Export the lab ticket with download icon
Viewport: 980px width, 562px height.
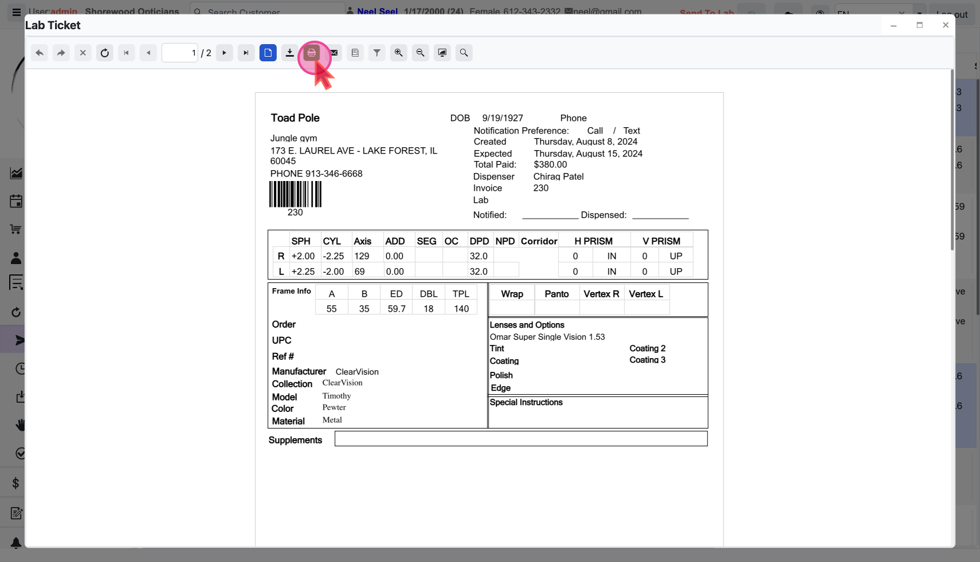[290, 53]
